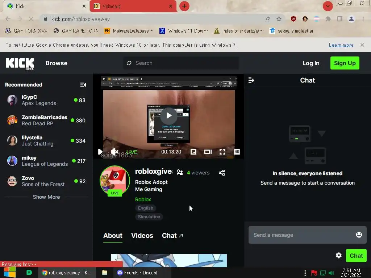
Task: Go back using the browser back arrow
Action: coord(8,19)
